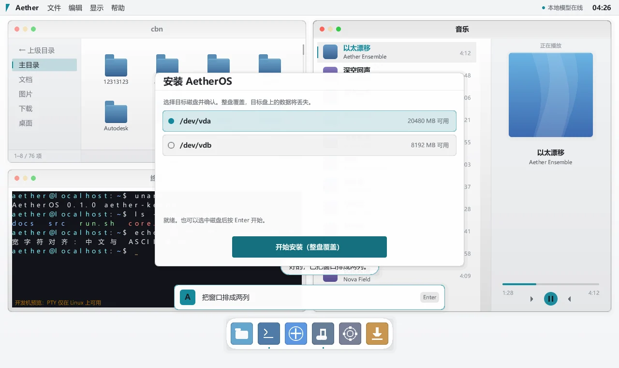Open 桌面 in the file sidebar
Image resolution: width=619 pixels, height=368 pixels.
coord(44,123)
